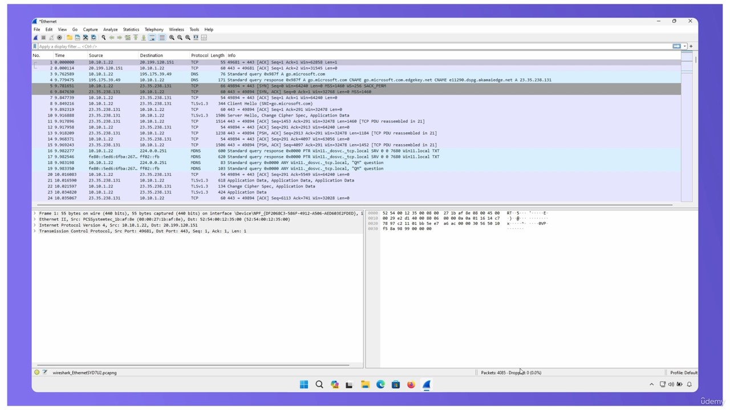Open File Explorer from taskbar
Viewport: 730px width, 410px height.
[x=365, y=385]
